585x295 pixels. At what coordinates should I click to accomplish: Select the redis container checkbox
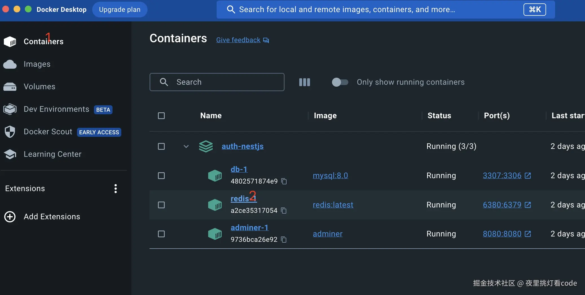[161, 205]
